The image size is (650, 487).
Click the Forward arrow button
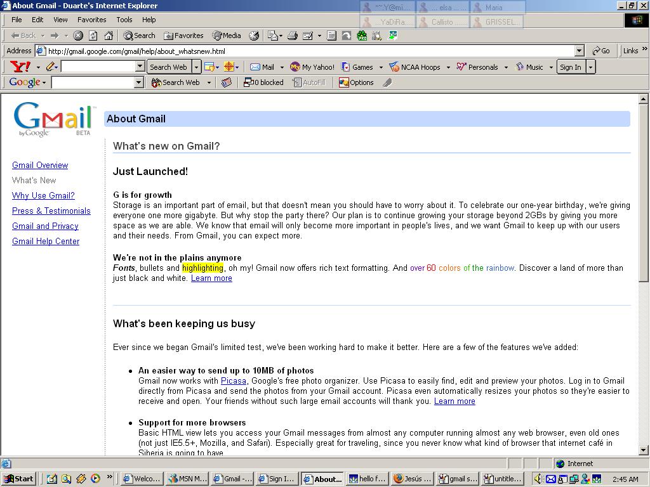(x=55, y=36)
